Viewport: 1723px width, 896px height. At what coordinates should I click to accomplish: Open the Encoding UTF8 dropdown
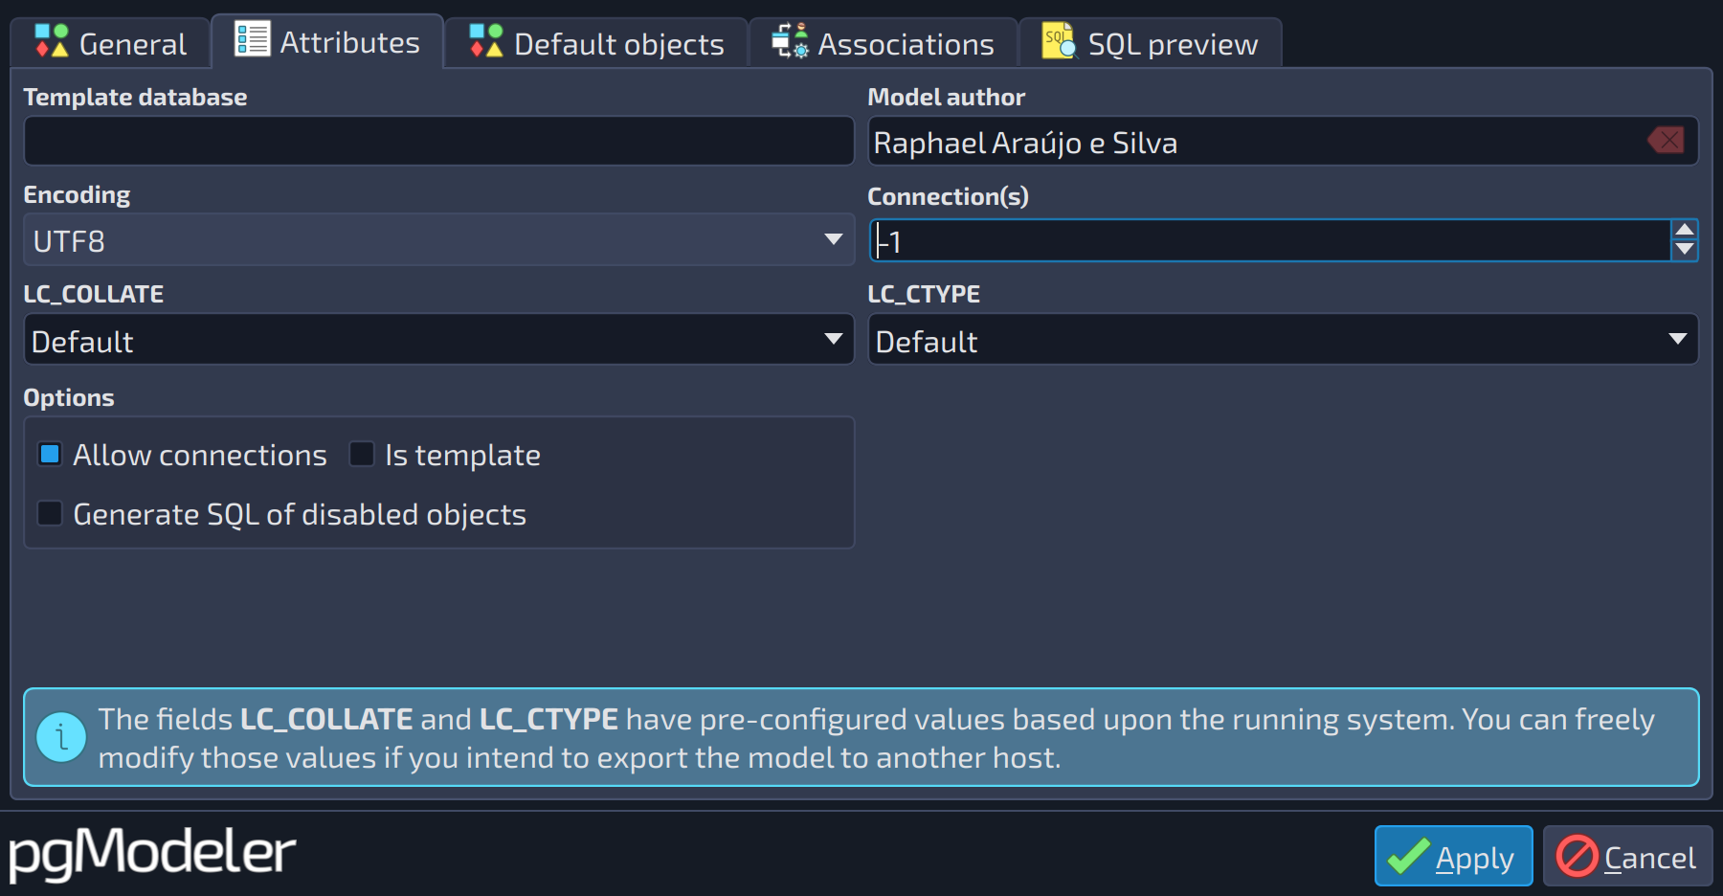(x=438, y=239)
